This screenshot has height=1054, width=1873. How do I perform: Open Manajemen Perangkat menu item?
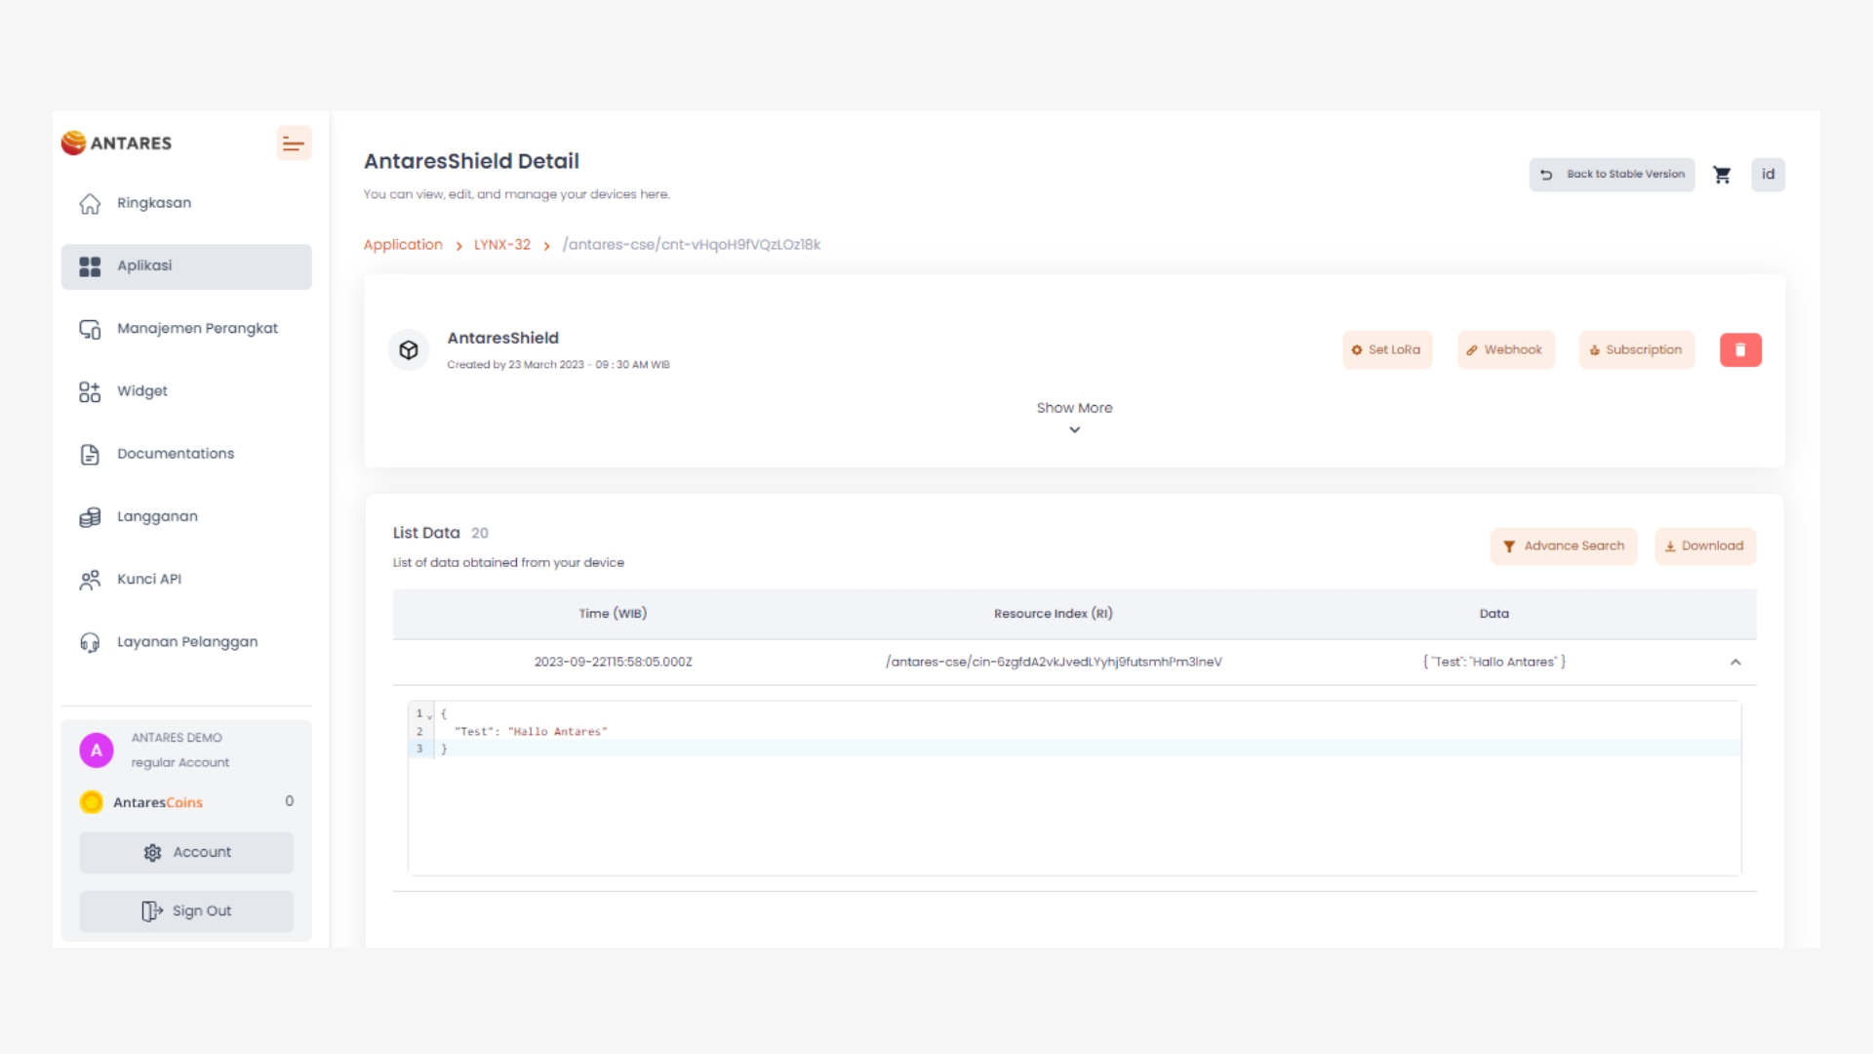tap(186, 329)
